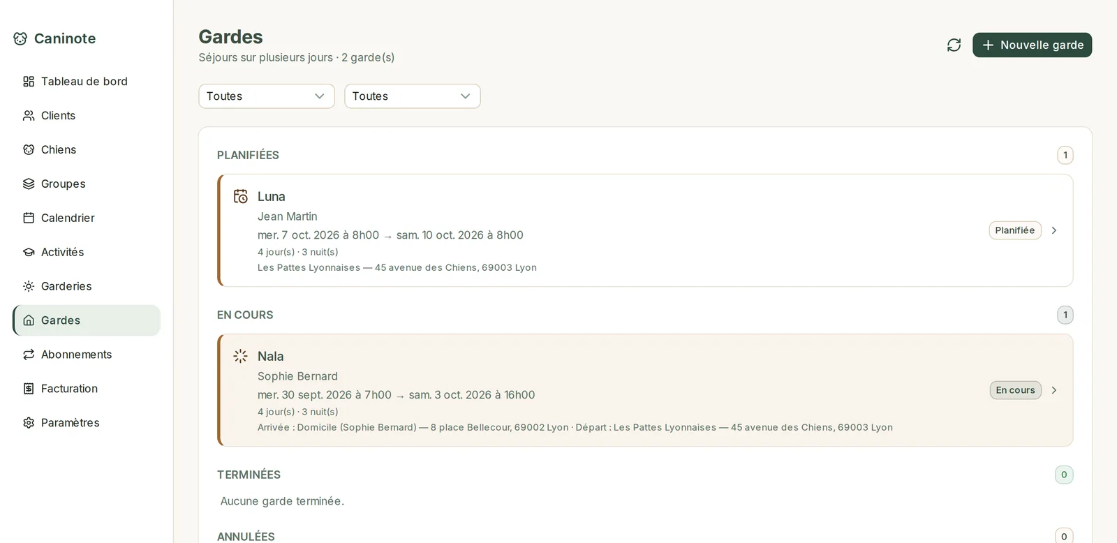Click the Chiens dog face icon

point(29,150)
